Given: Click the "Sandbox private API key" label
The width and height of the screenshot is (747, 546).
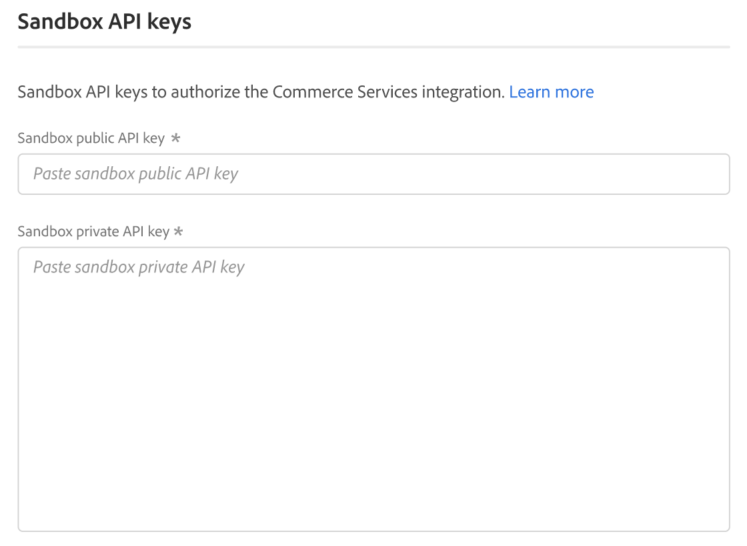Looking at the screenshot, I should (x=93, y=232).
